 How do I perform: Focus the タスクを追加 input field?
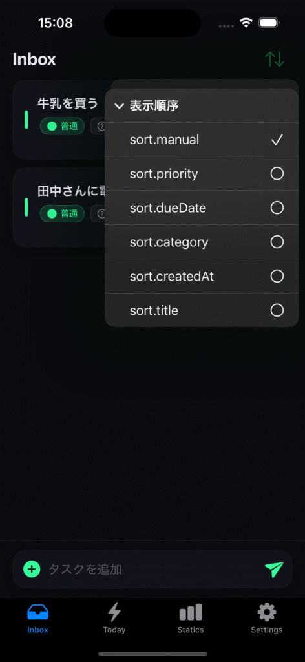[x=152, y=569]
